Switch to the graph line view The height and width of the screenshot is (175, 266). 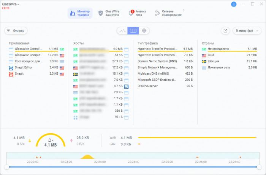point(122,31)
